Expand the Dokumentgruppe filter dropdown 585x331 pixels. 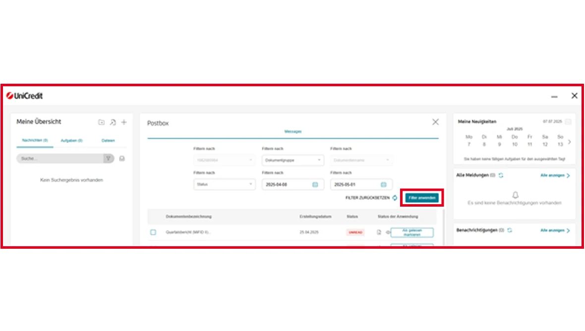click(x=292, y=161)
